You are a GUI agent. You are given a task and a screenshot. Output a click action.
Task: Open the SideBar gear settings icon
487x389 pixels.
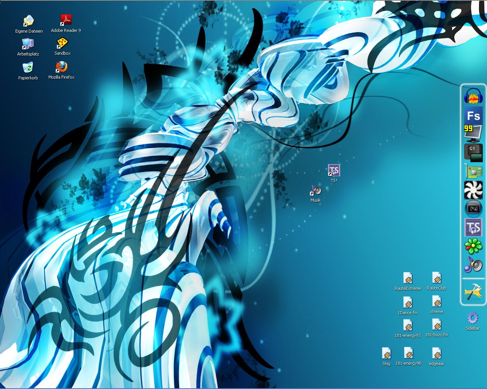tap(473, 318)
